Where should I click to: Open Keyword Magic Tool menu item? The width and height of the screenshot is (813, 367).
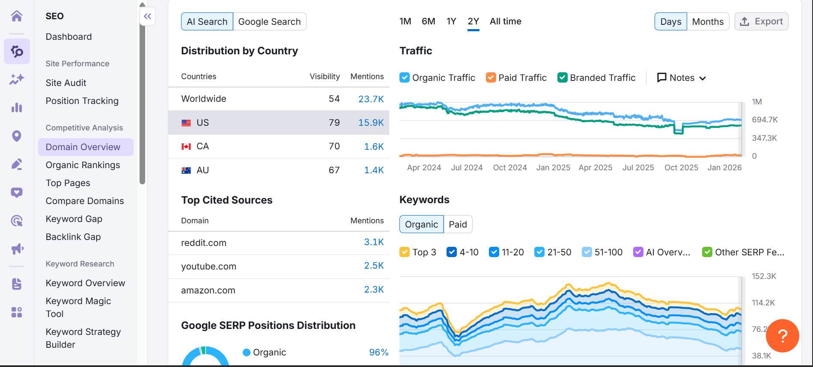(x=78, y=308)
